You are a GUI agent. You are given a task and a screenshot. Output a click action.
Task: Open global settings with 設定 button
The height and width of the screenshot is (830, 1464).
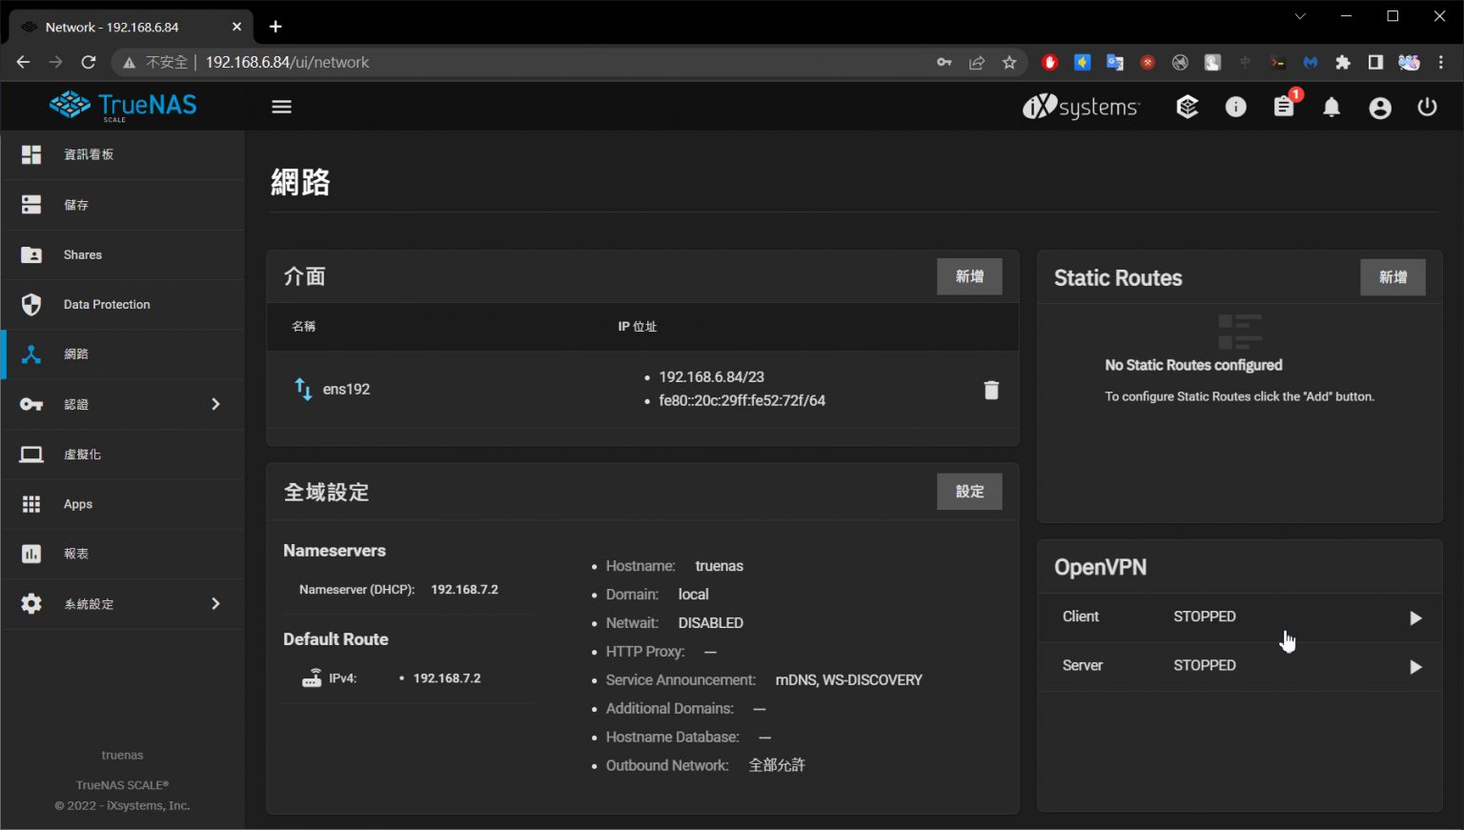tap(969, 492)
